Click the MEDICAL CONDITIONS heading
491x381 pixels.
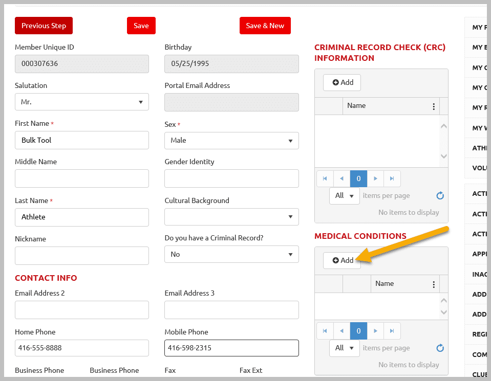[360, 236]
